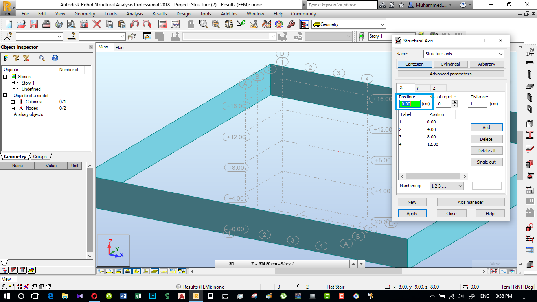Apply the structural axis settings

pos(412,213)
